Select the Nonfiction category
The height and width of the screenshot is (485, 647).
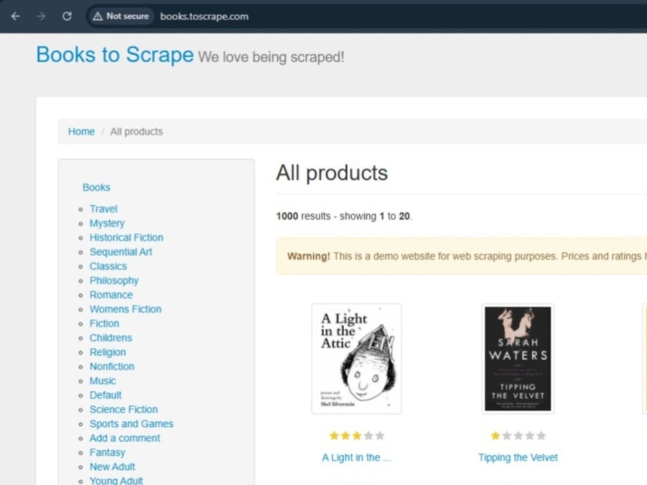112,366
